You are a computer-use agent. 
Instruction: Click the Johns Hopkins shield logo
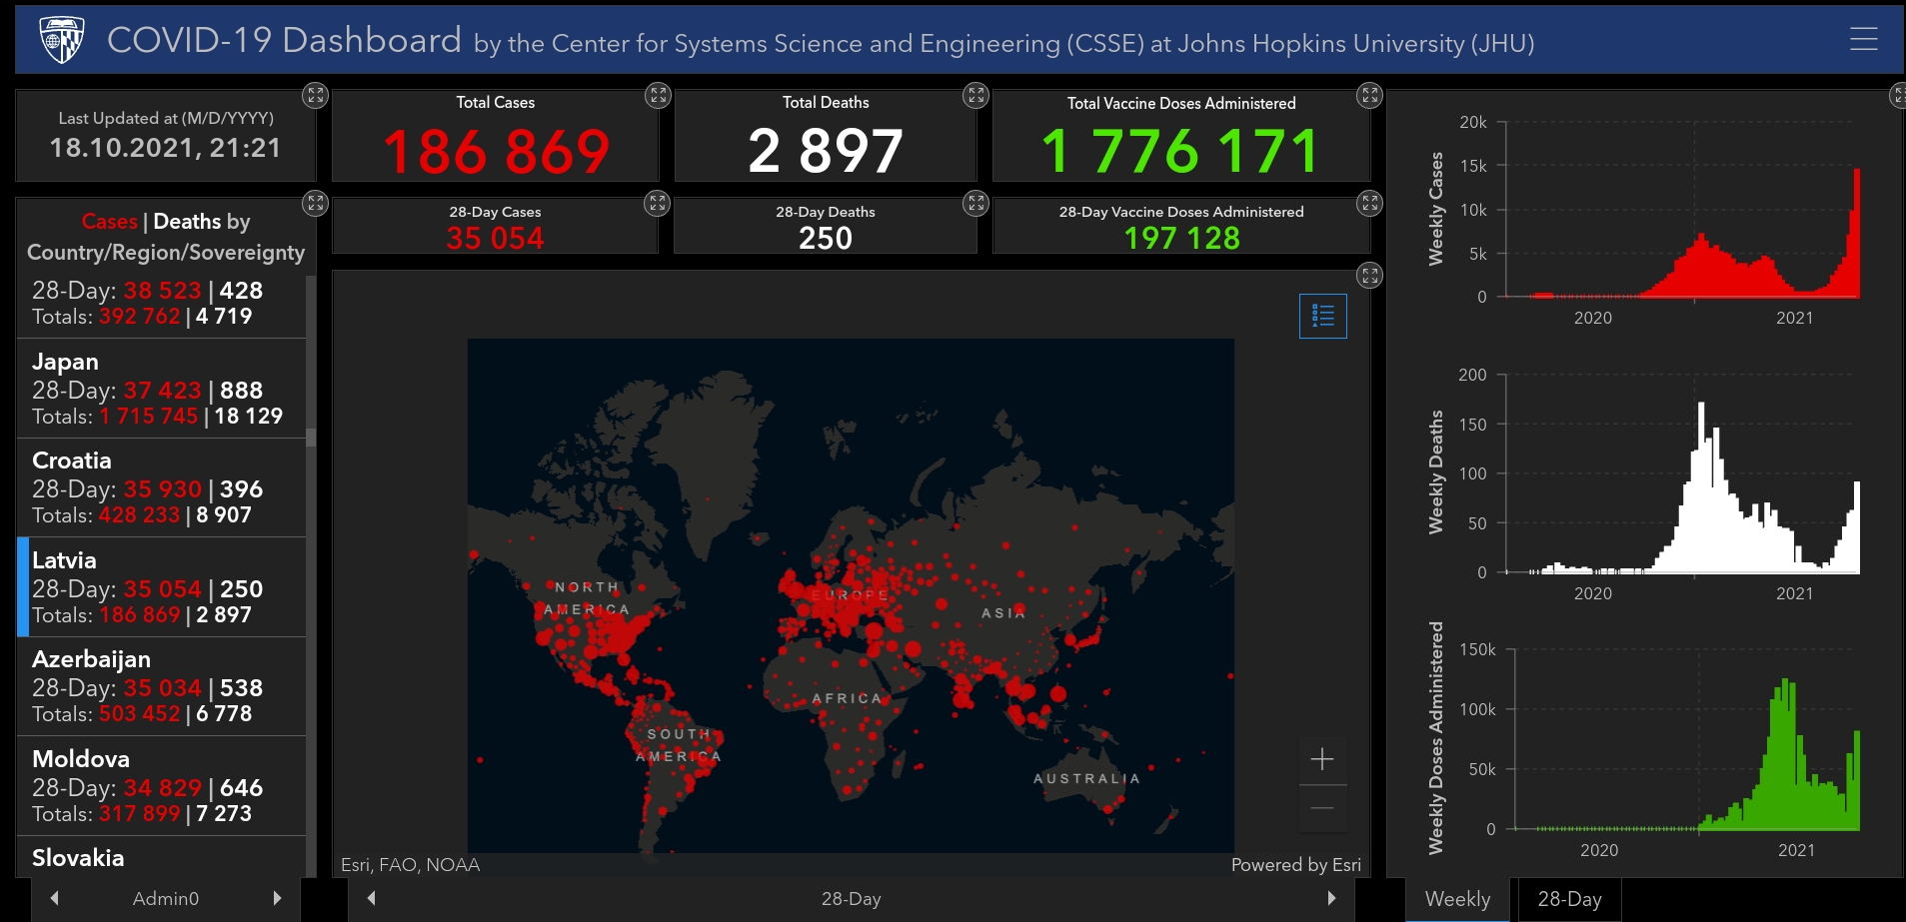(62, 40)
